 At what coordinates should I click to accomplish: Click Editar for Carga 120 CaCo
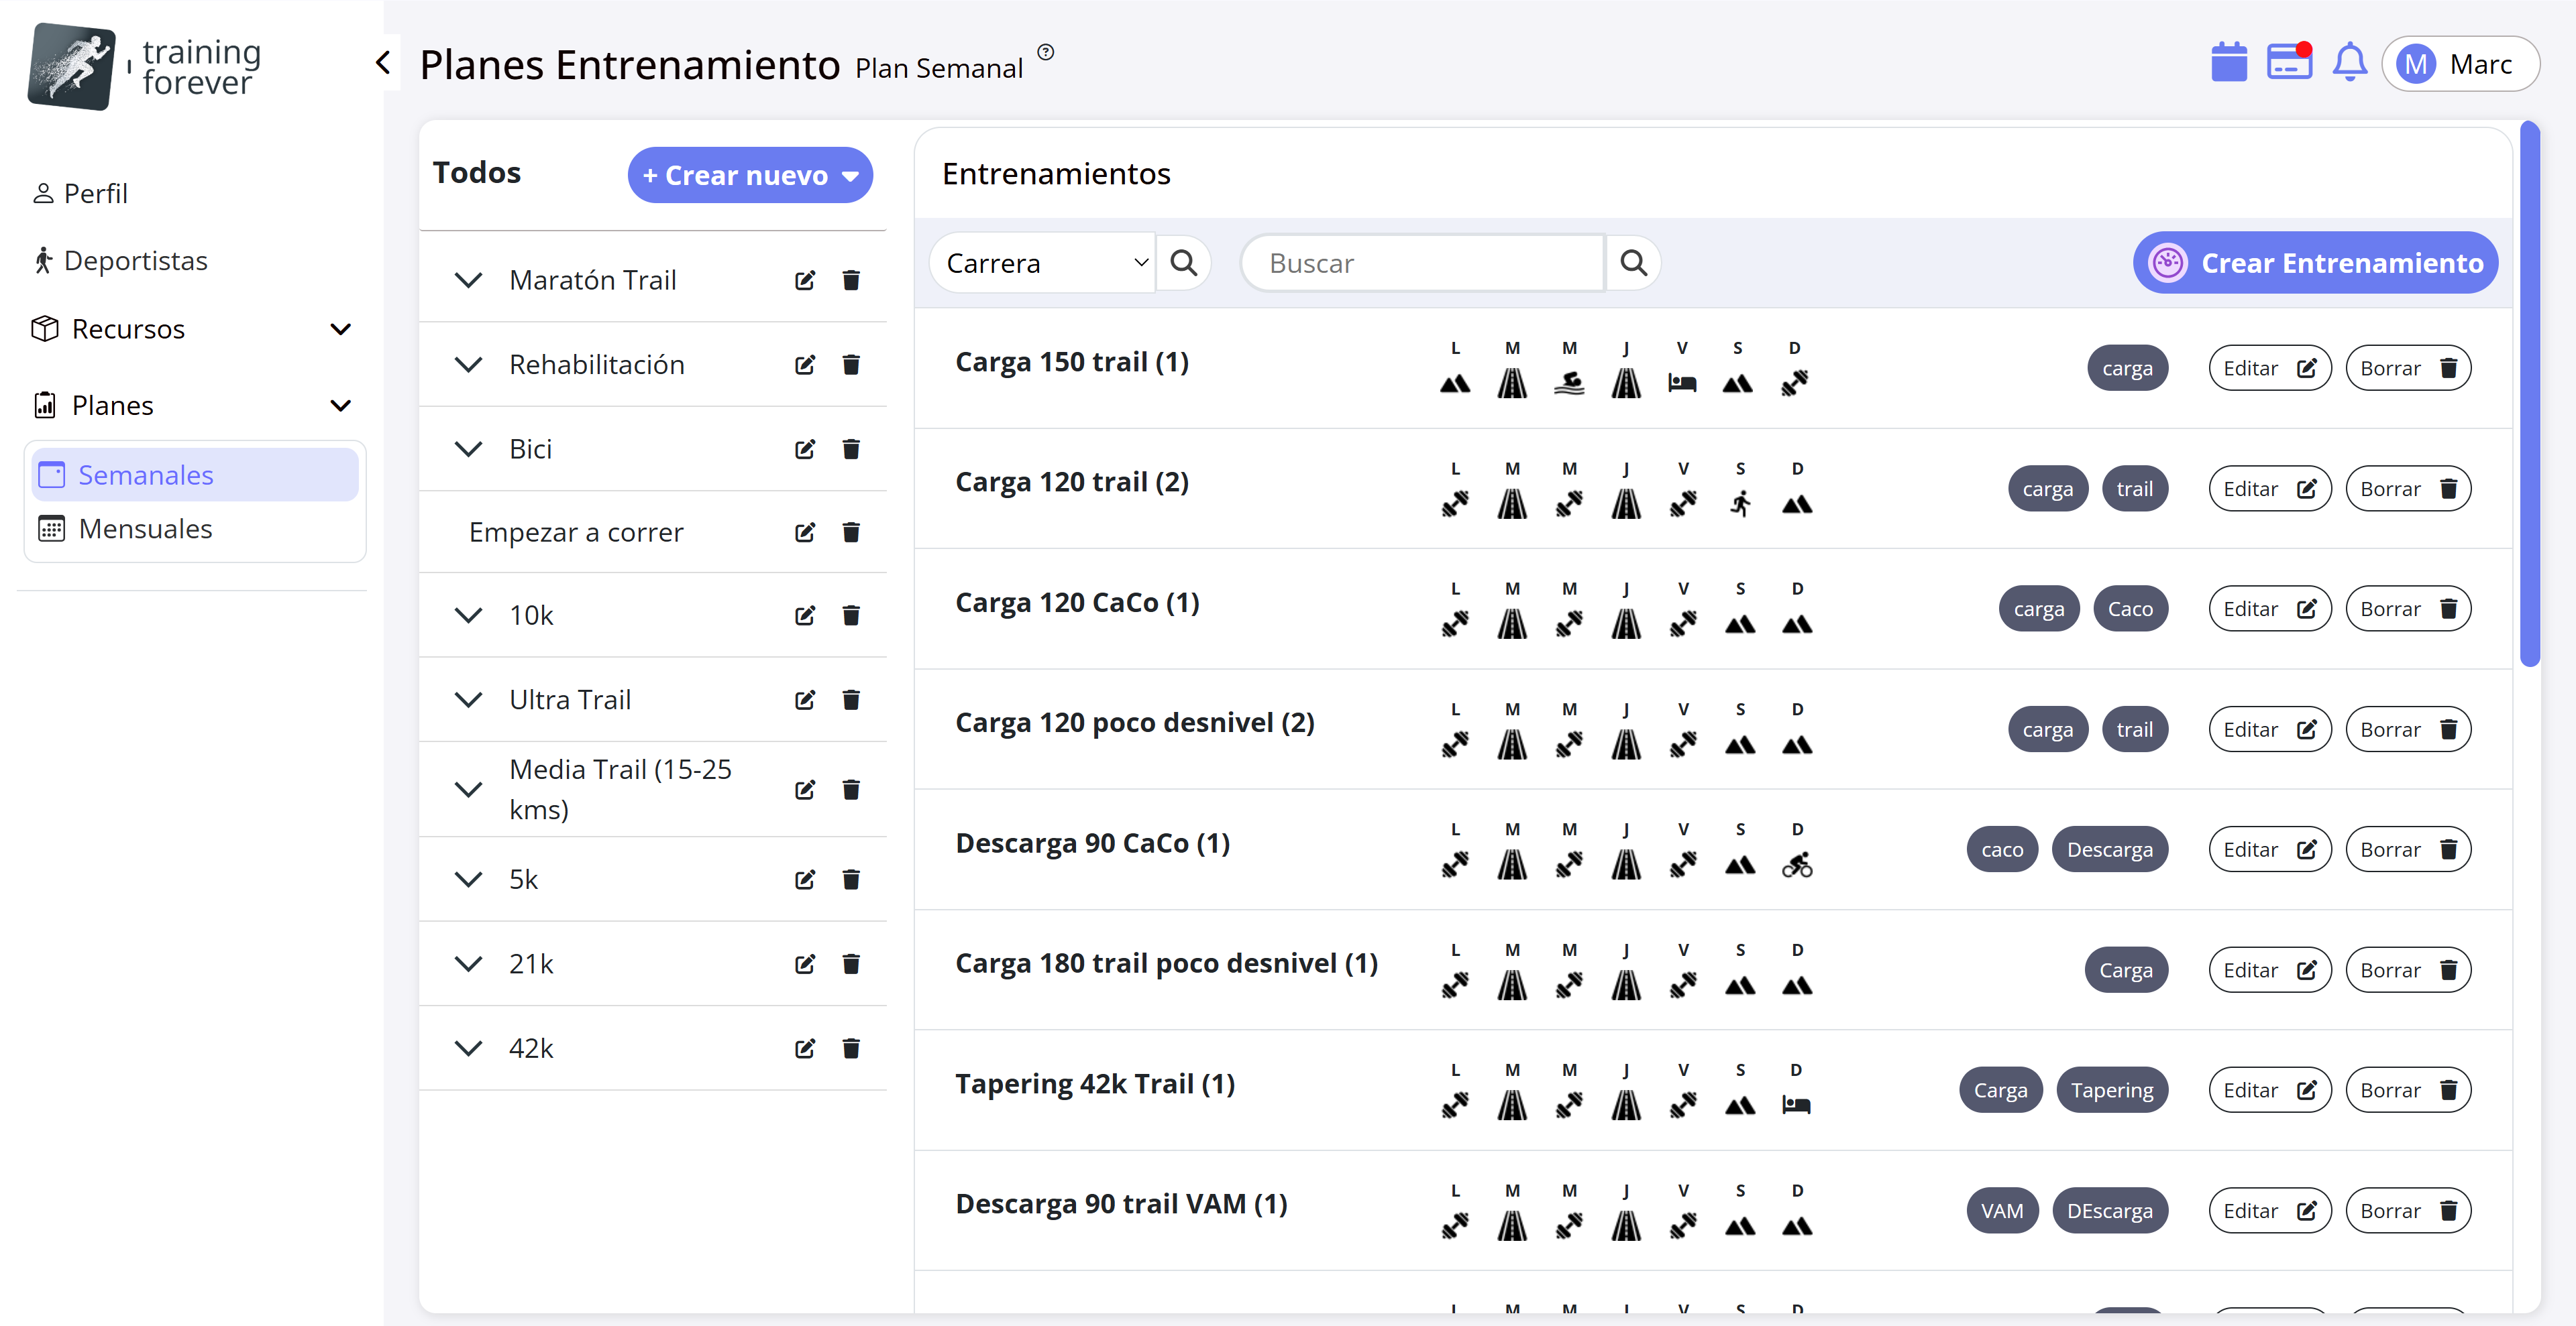coord(2269,609)
